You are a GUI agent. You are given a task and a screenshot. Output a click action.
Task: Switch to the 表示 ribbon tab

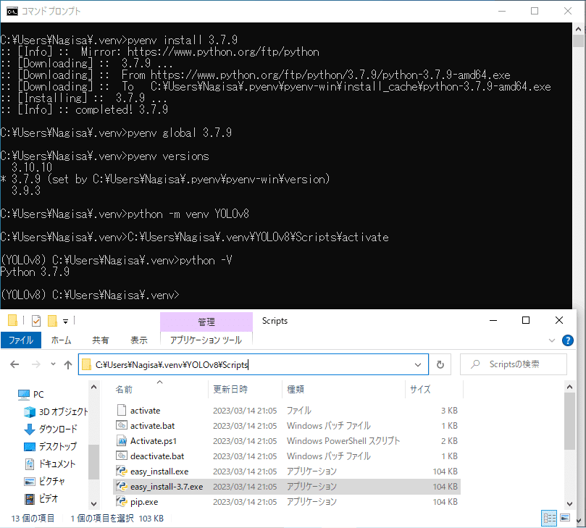coord(138,340)
